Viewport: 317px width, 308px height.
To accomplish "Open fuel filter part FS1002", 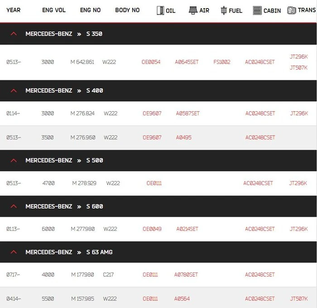I will pos(222,62).
